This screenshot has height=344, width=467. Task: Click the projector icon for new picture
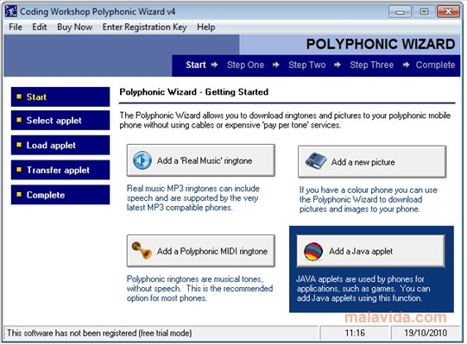tap(316, 160)
